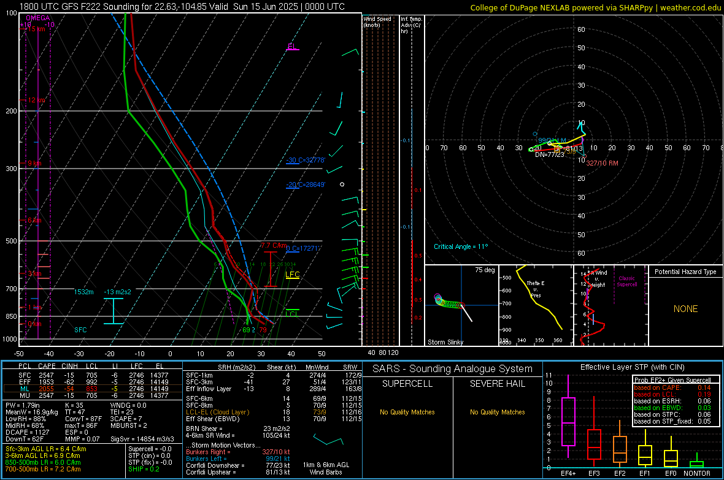Select the -30 C=32778' height label
The width and height of the screenshot is (724, 480).
tap(306, 160)
